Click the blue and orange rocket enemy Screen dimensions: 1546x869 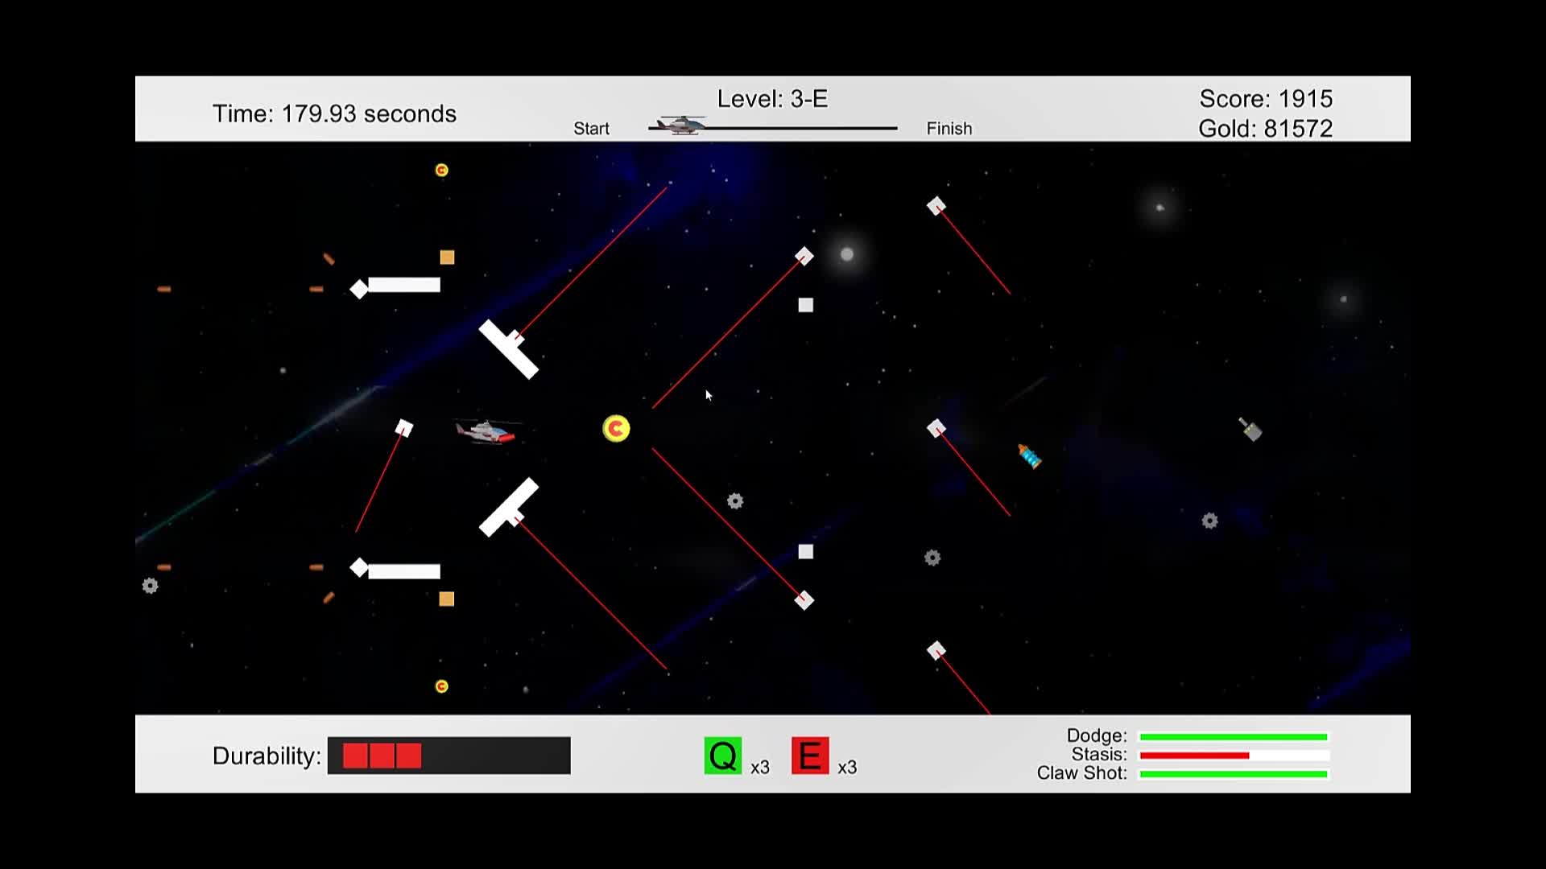[x=1029, y=456]
